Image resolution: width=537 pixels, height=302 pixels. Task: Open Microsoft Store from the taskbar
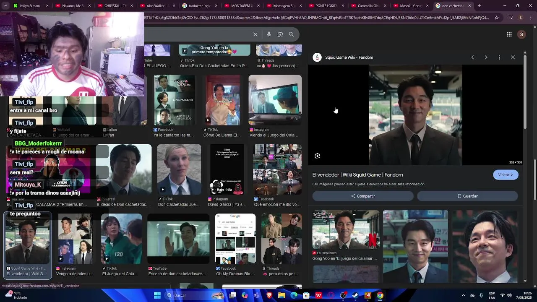(x=306, y=295)
